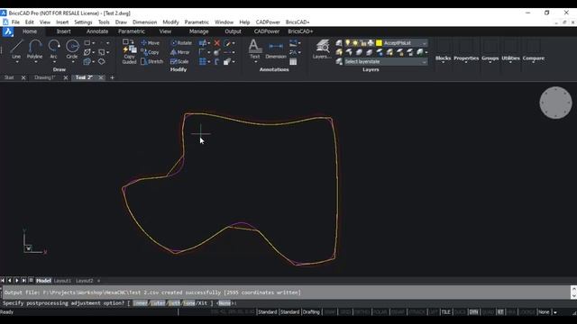Open the rectangle tool dropdown arrow

tap(94, 43)
